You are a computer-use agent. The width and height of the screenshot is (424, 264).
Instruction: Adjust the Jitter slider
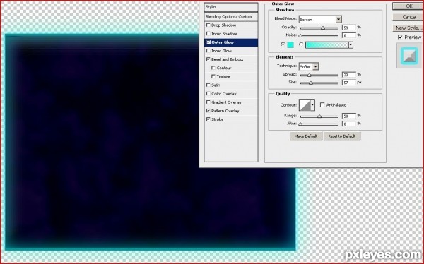tap(300, 124)
